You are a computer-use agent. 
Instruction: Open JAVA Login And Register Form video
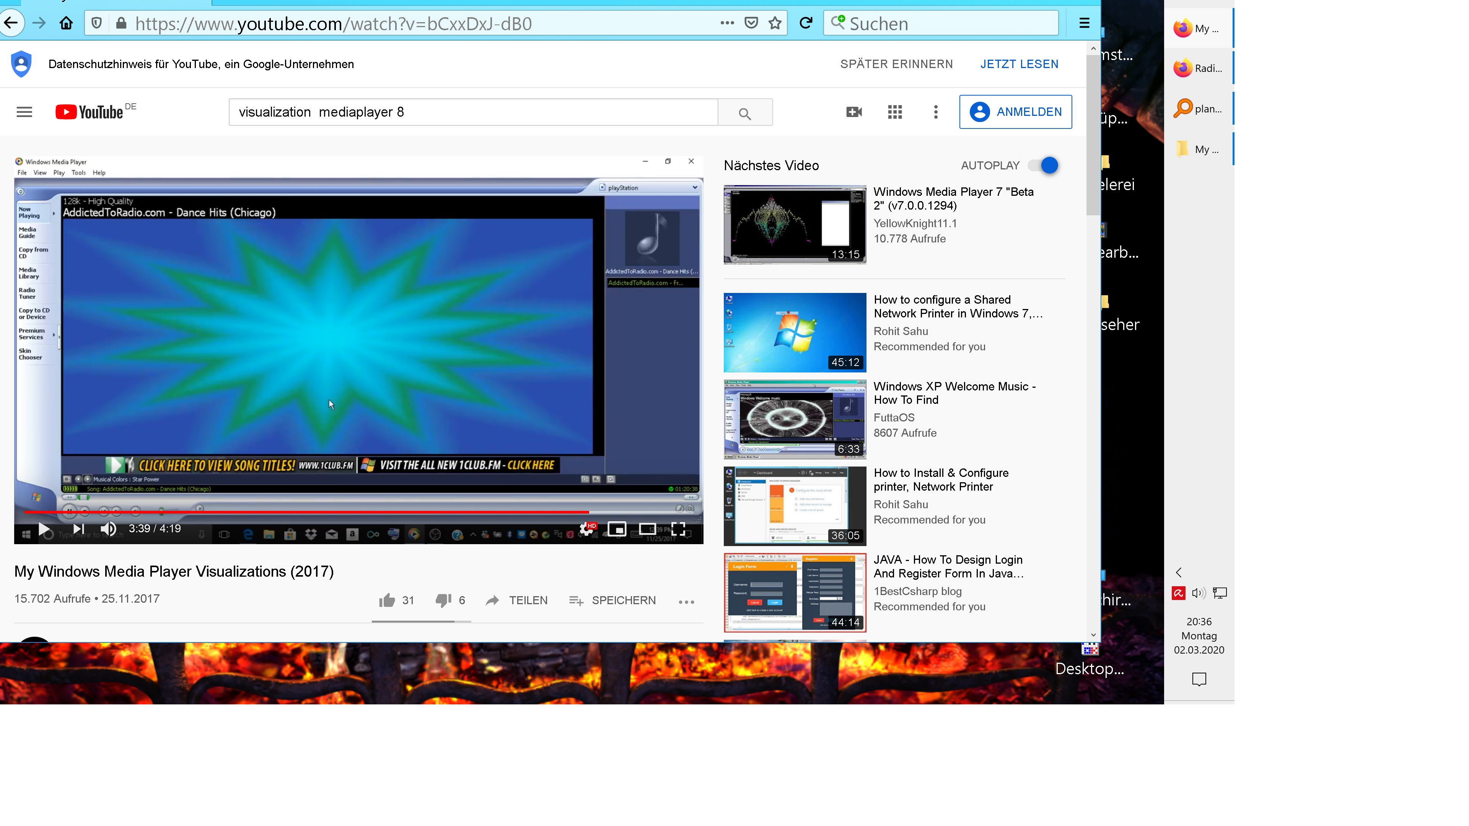pyautogui.click(x=795, y=593)
